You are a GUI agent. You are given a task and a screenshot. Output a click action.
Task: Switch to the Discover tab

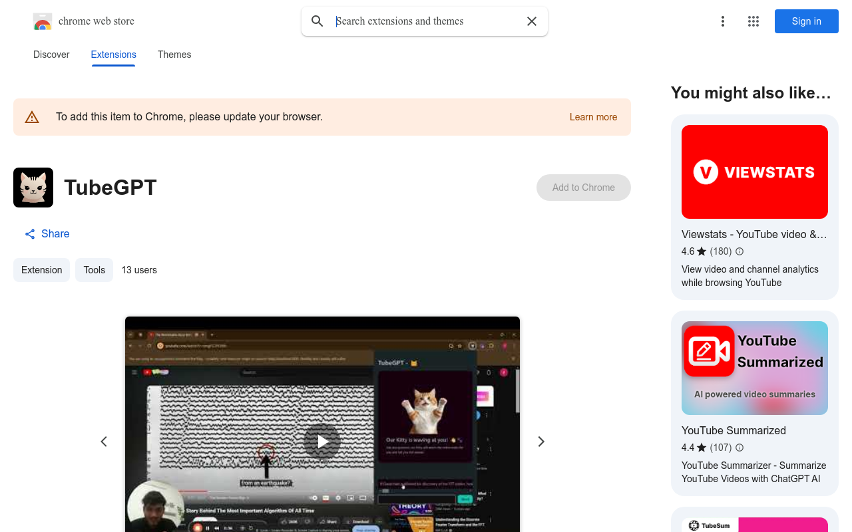[x=51, y=55]
